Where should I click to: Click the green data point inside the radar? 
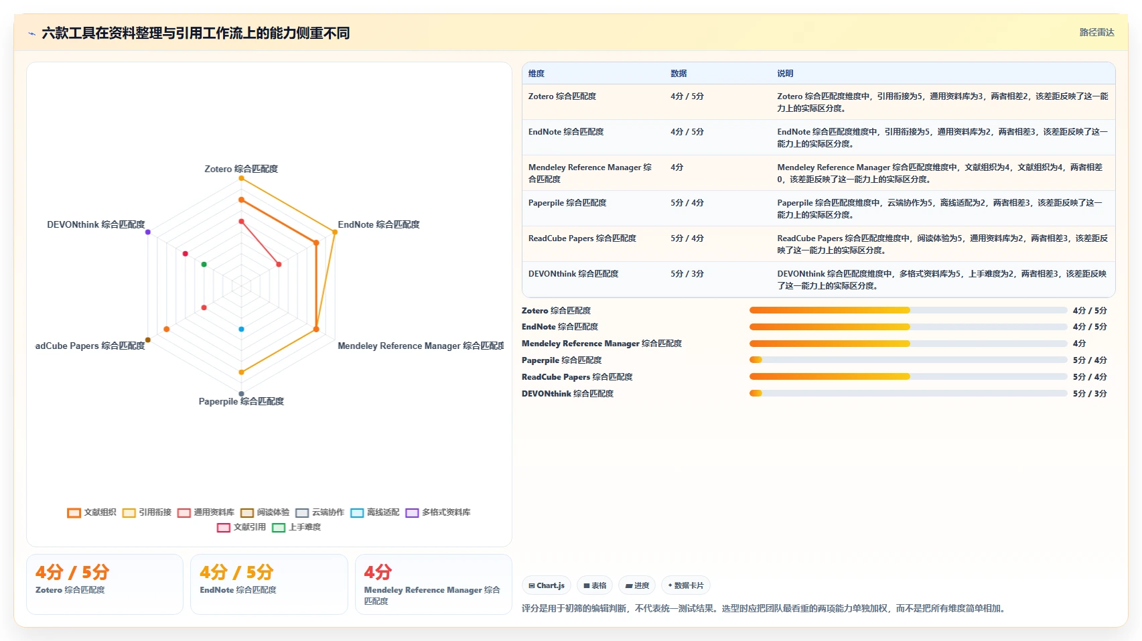pyautogui.click(x=204, y=265)
